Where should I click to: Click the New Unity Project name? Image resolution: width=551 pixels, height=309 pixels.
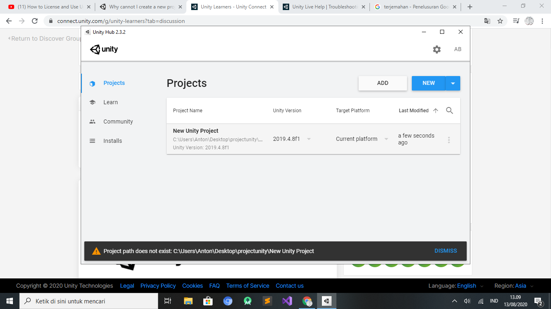pos(196,131)
